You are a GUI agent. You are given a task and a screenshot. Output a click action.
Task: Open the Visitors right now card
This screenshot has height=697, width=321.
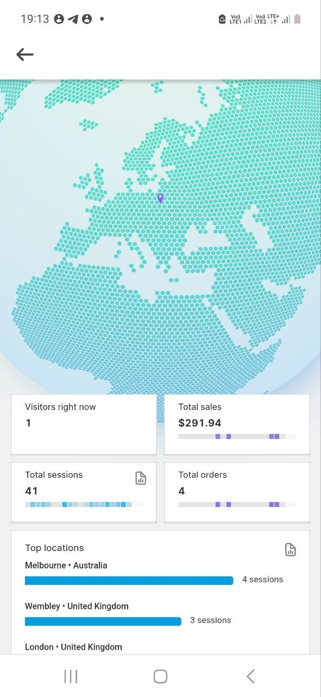[84, 424]
